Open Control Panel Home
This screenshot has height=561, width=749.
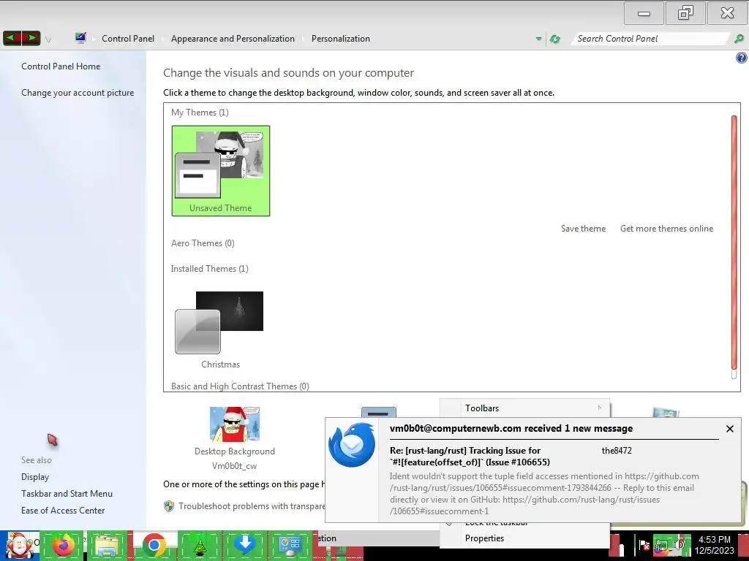point(61,66)
